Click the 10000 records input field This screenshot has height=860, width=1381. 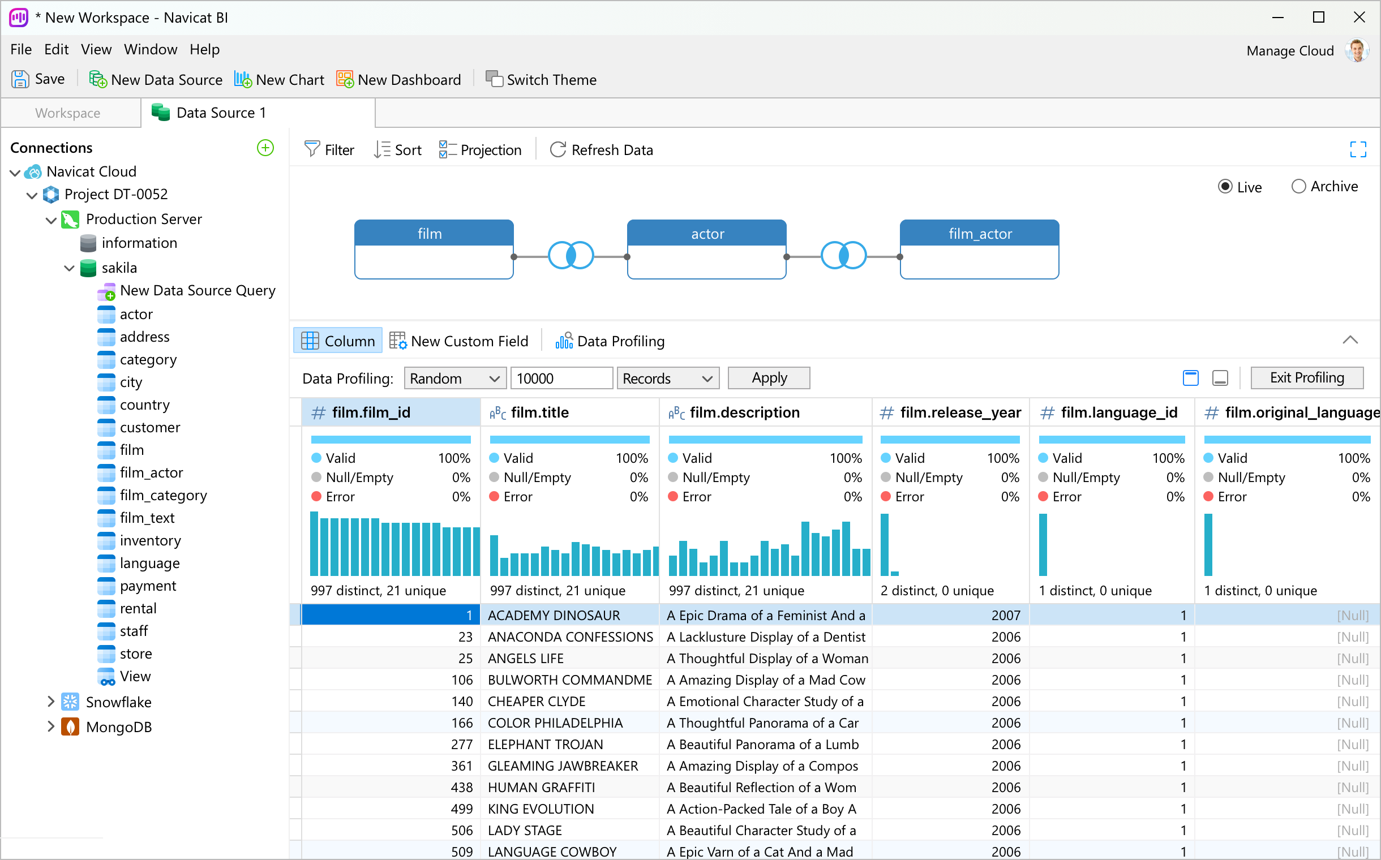[x=560, y=379]
